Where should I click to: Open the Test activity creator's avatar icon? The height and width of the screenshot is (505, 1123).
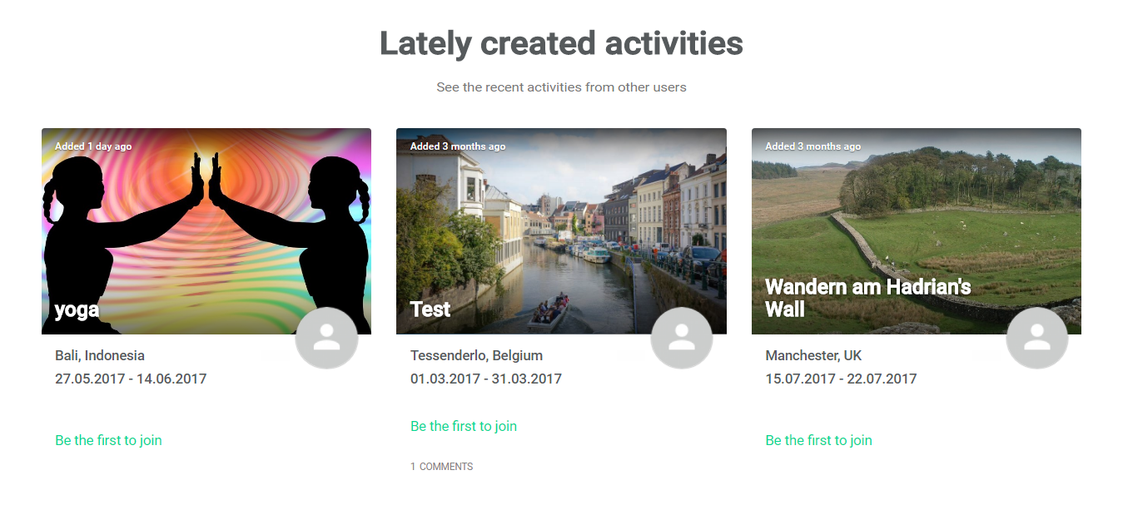682,337
